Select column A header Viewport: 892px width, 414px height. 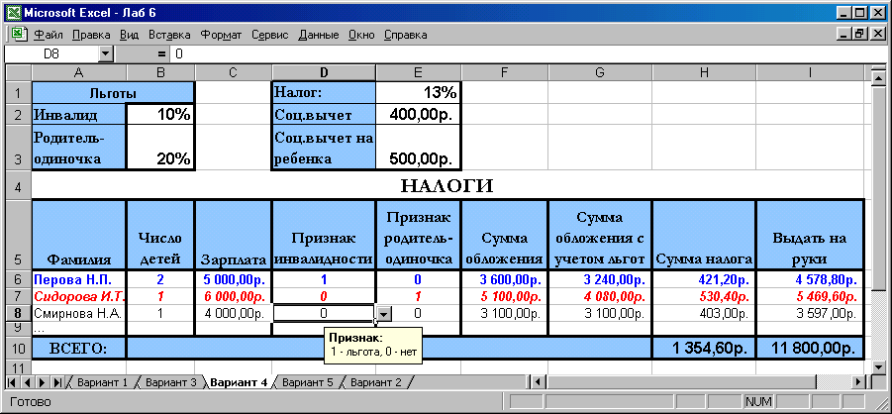coord(79,72)
